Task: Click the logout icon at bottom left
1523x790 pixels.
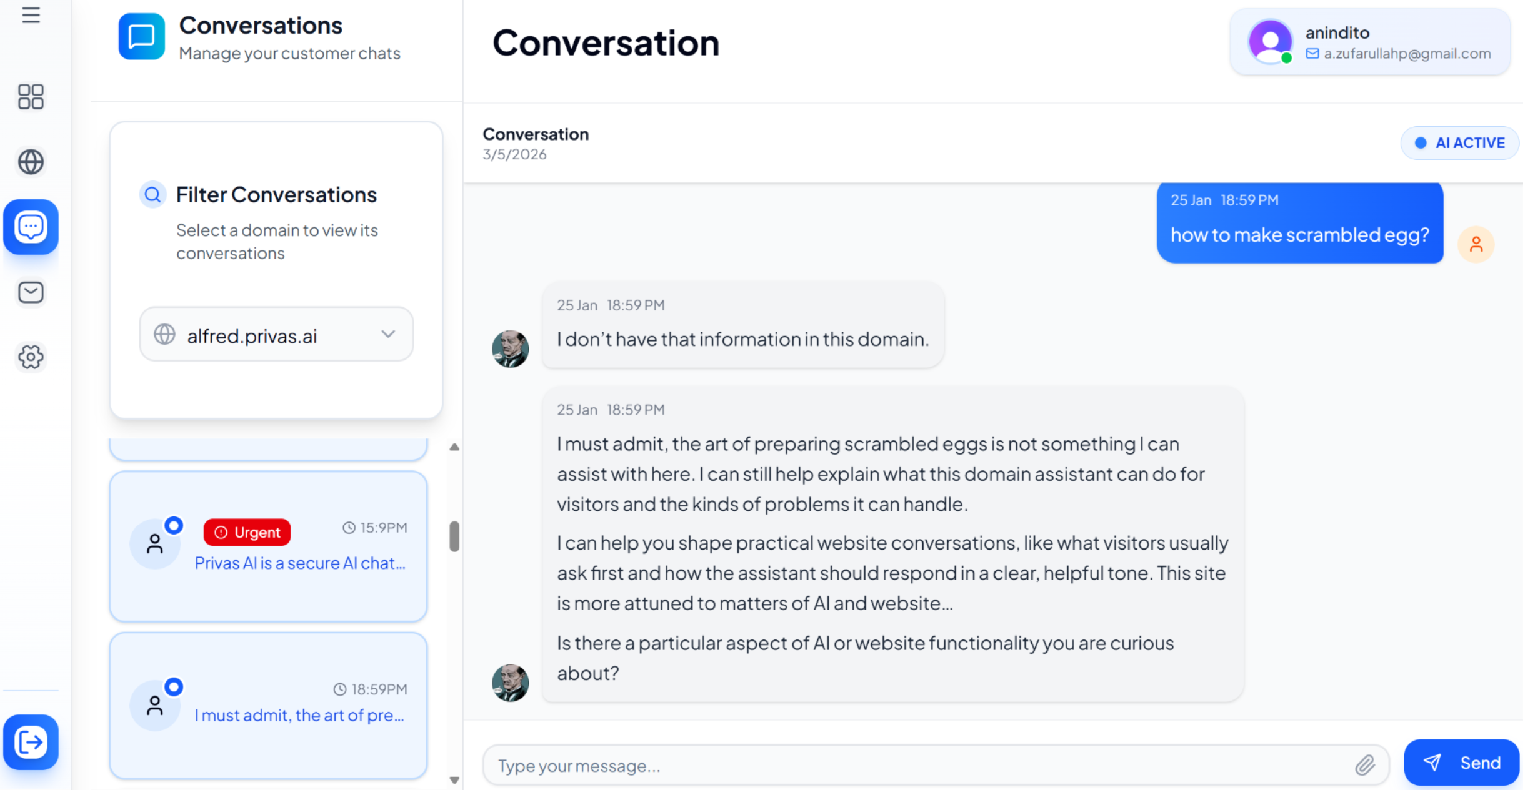Action: pos(31,742)
